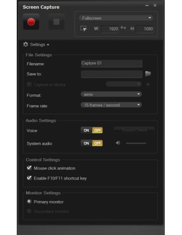This screenshot has width=182, height=235.
Task: Select Secondary monitor radio button
Action: pos(29,211)
